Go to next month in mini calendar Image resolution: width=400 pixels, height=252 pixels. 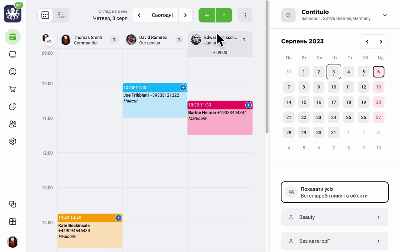pos(381,42)
